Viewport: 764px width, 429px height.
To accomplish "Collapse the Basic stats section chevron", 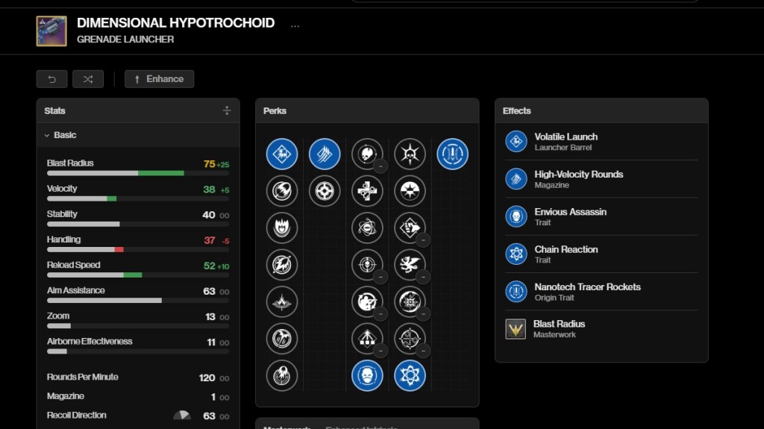I will point(47,135).
